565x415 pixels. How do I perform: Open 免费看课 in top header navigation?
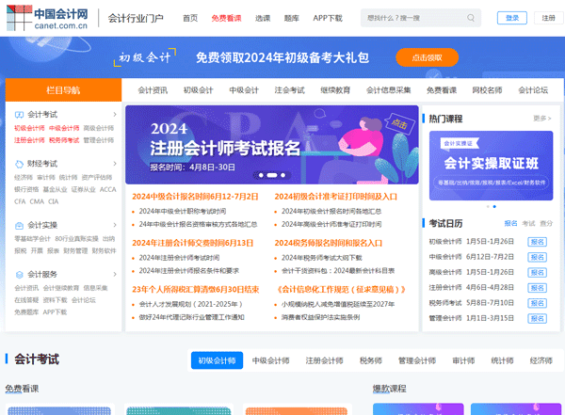pyautogui.click(x=226, y=18)
